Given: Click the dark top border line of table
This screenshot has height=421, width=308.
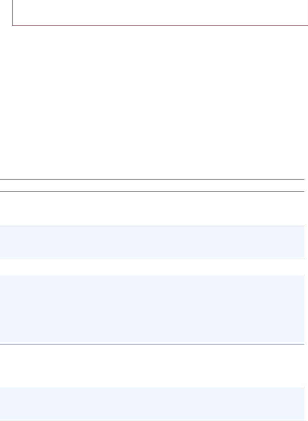Looking at the screenshot, I should [152, 180].
